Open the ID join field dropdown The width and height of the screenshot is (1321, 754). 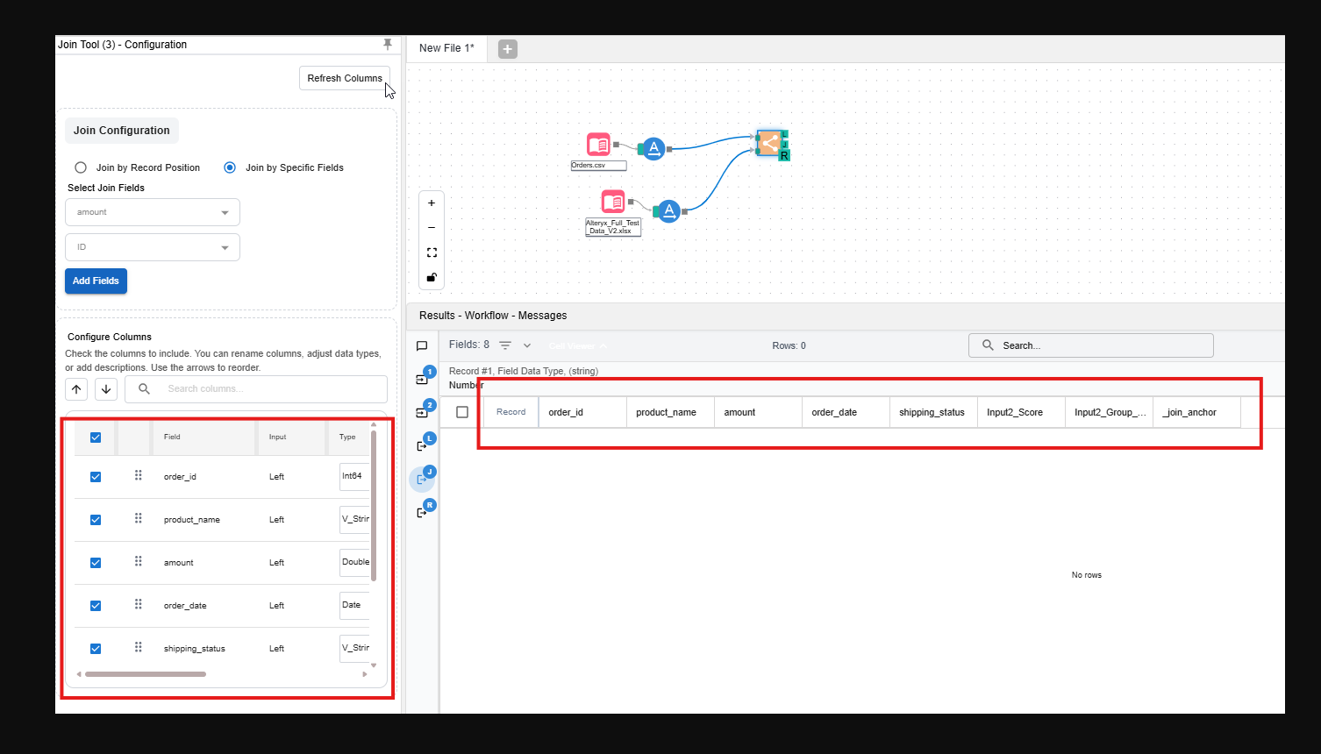tap(153, 247)
